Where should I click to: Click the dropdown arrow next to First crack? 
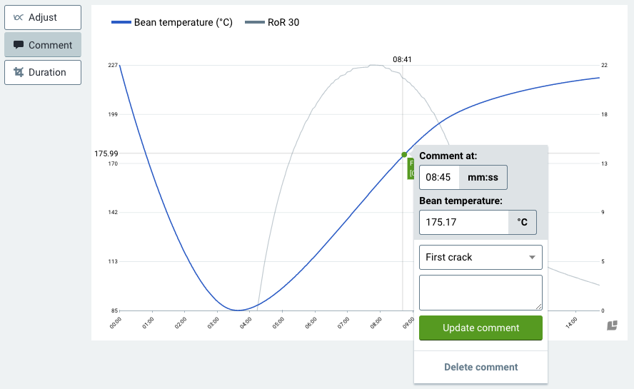point(532,258)
